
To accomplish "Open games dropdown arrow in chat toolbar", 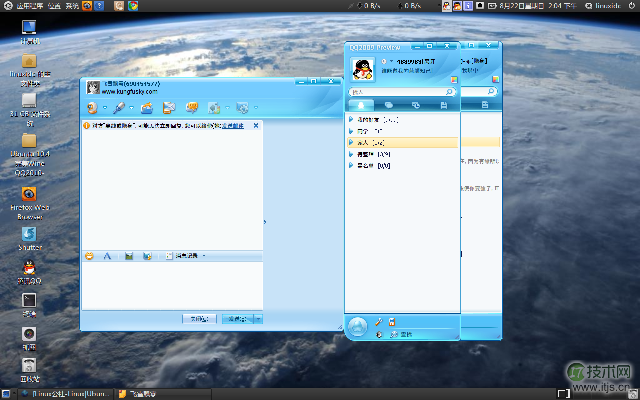I will 227,108.
